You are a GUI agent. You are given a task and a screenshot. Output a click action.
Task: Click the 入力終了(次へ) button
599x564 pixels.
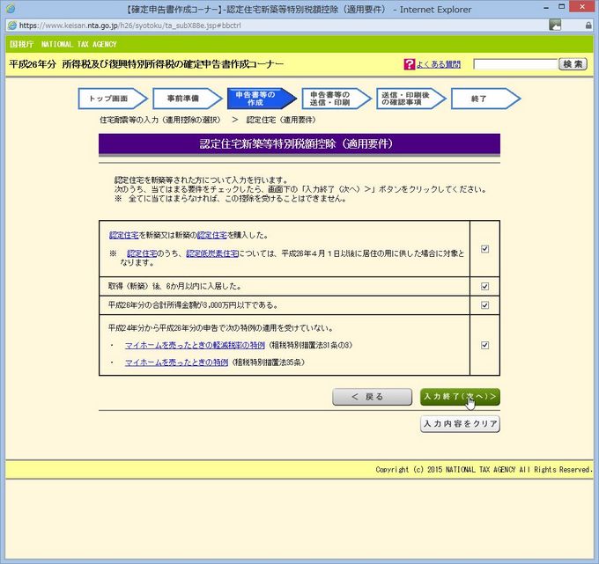click(460, 397)
